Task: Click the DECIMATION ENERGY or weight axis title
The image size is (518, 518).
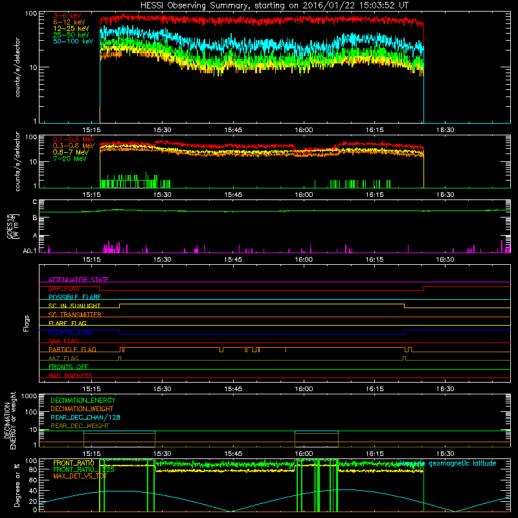Action: pyautogui.click(x=10, y=420)
